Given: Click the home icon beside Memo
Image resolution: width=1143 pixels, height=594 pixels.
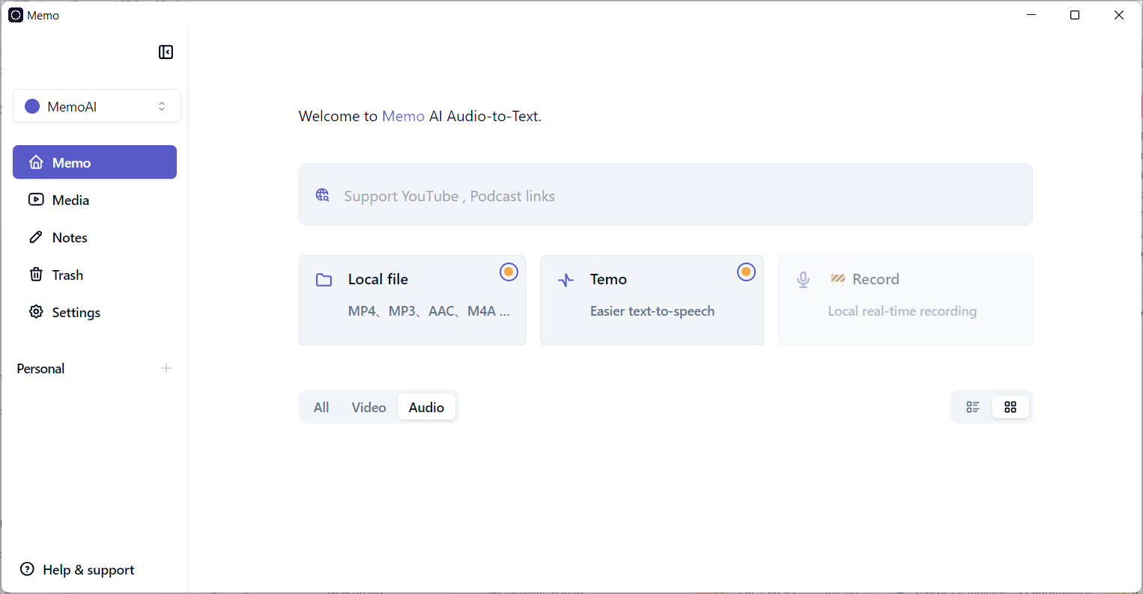Looking at the screenshot, I should (x=36, y=162).
